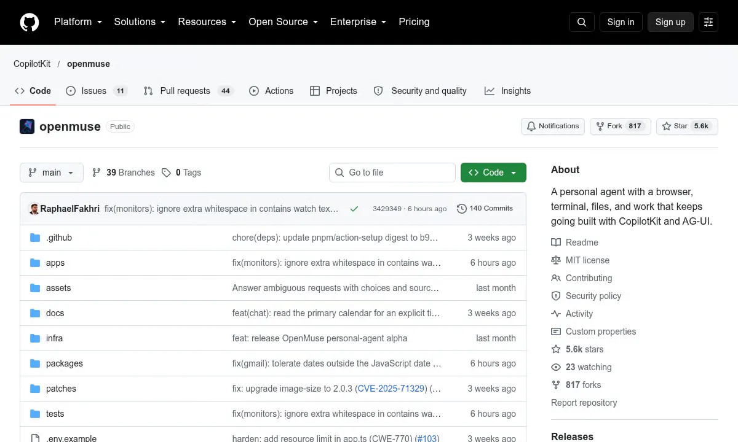Expand the Platform navigation menu
The height and width of the screenshot is (442, 738).
click(77, 22)
